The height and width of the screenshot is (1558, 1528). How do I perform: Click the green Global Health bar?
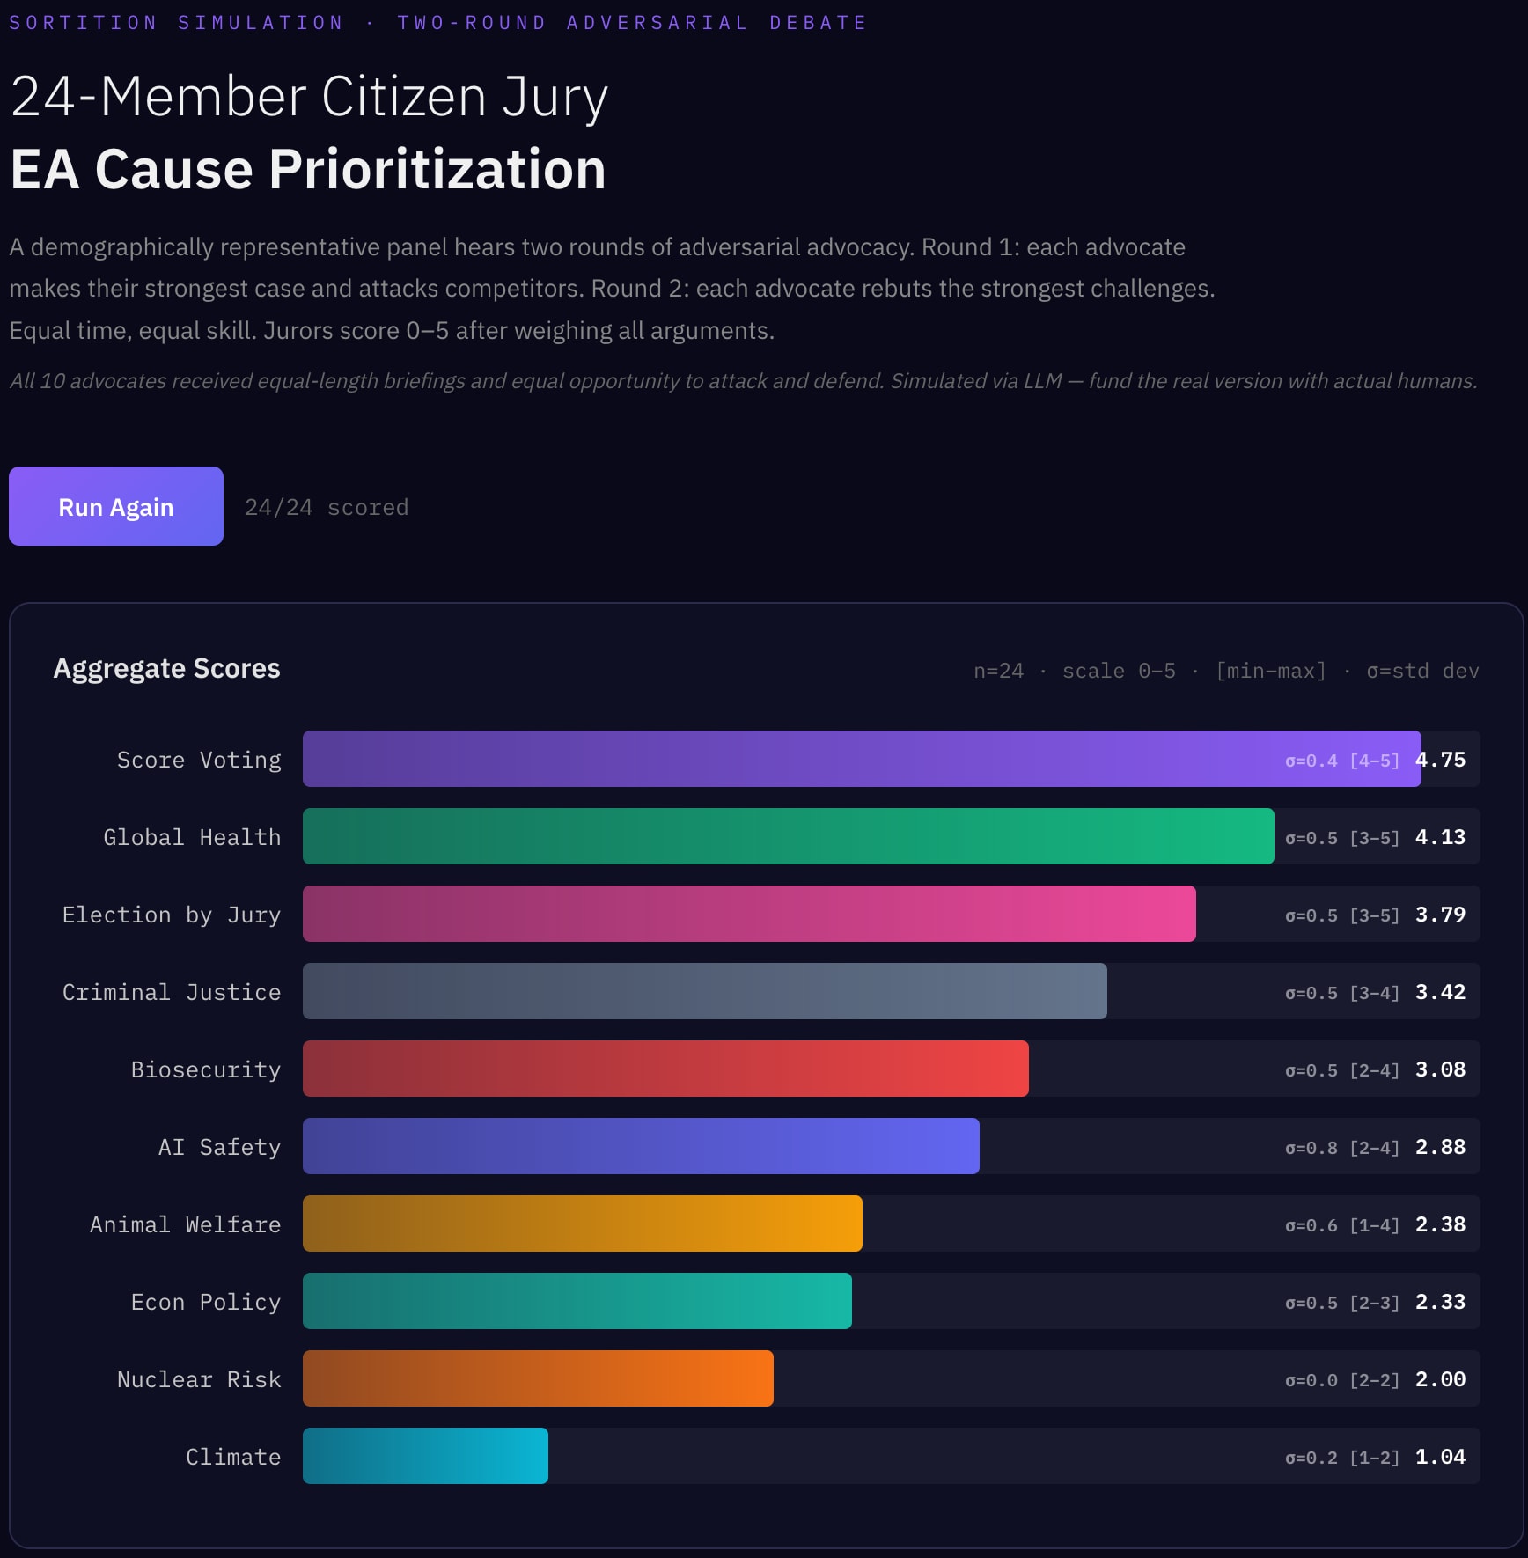pos(788,836)
